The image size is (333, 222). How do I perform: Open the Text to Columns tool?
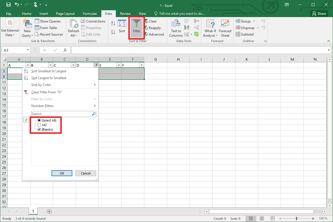click(x=176, y=28)
